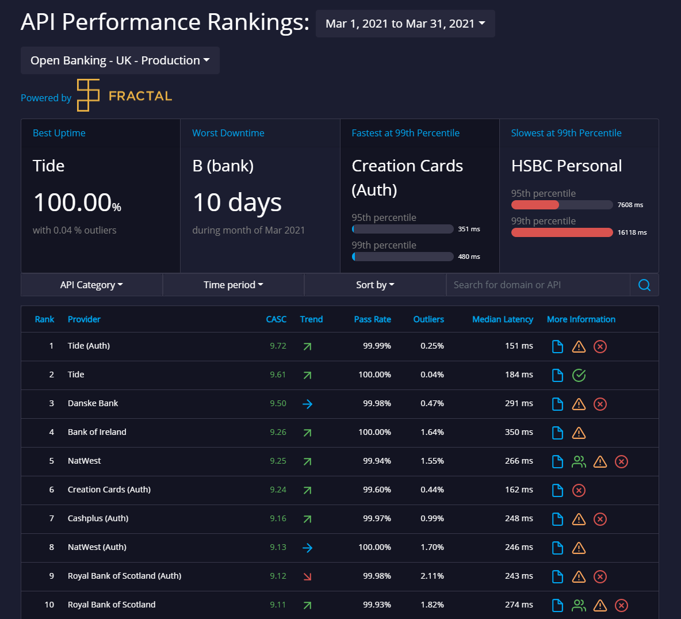Click the FRACTAL logo link
Image resolution: width=681 pixels, height=619 pixels.
124,95
